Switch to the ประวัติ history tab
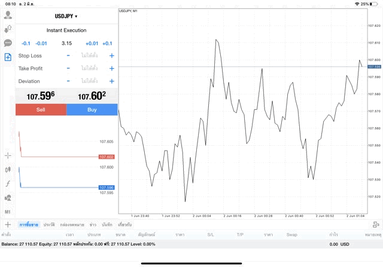The image size is (383, 267). [49, 225]
